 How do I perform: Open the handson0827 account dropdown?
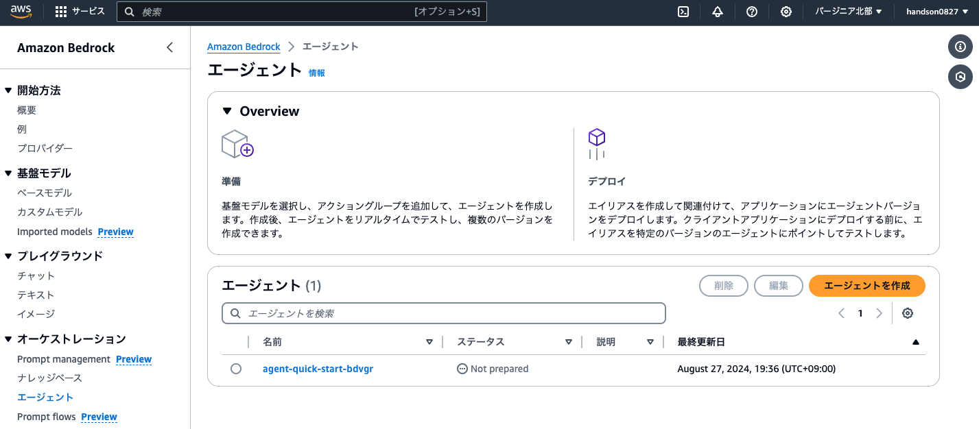point(937,12)
